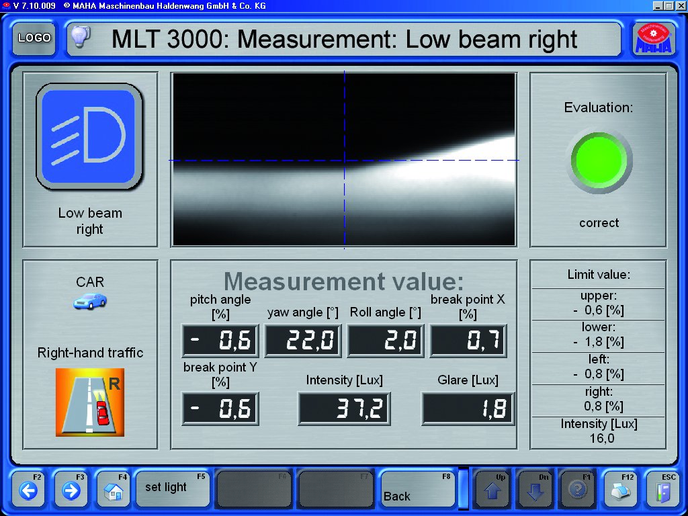The image size is (688, 516).
Task: Click the disabled F6 blank button
Action: 254,488
